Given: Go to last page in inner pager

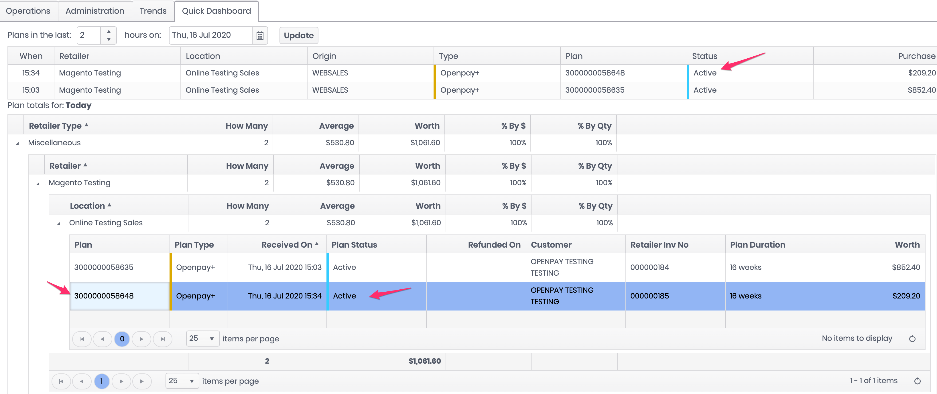Looking at the screenshot, I should 163,339.
